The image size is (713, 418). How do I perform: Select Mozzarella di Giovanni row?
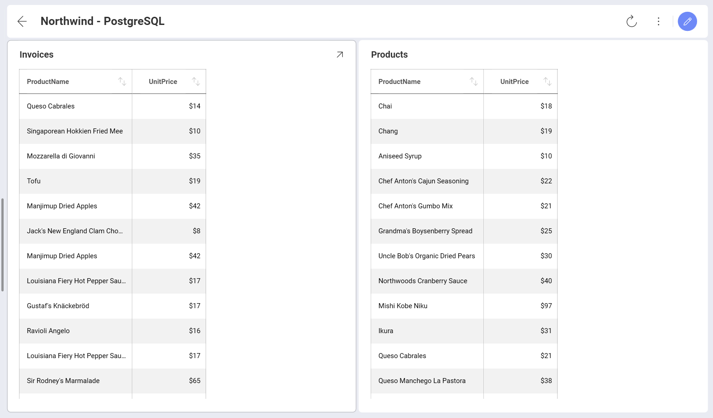click(x=113, y=156)
